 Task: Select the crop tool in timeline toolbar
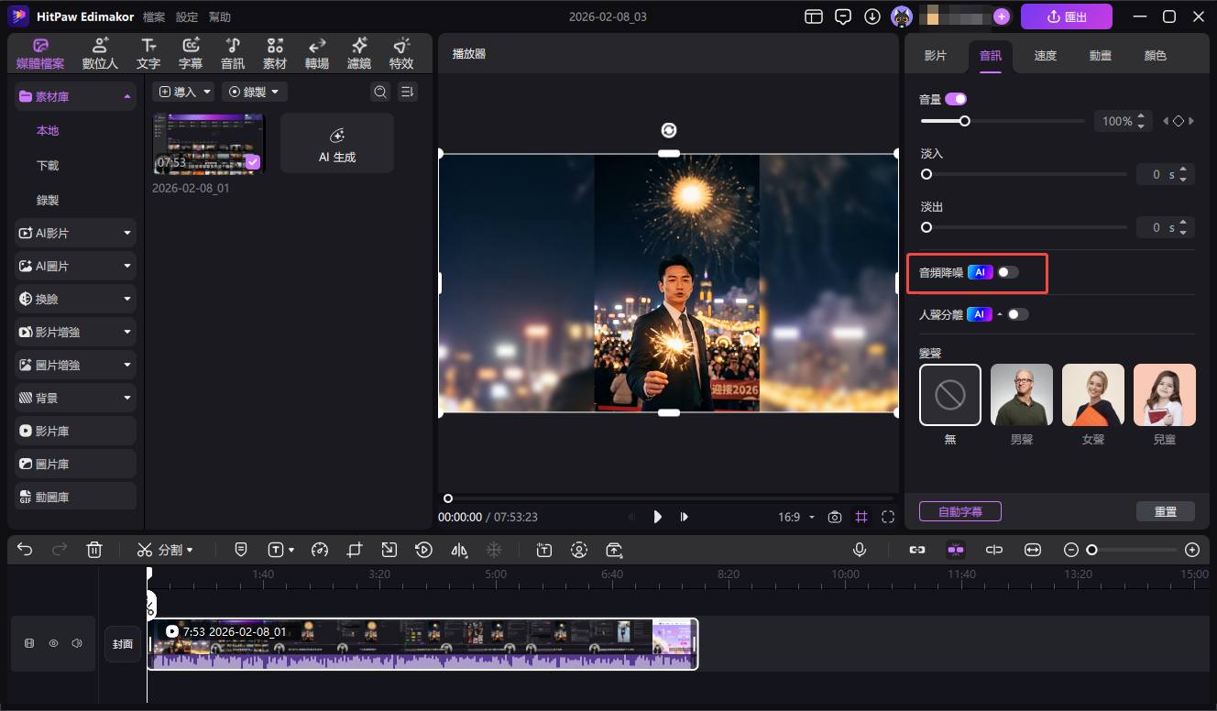(x=355, y=550)
